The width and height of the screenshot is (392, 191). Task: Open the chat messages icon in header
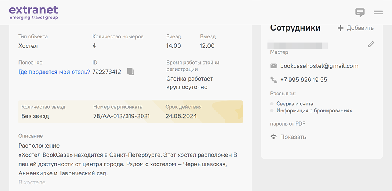point(359,13)
